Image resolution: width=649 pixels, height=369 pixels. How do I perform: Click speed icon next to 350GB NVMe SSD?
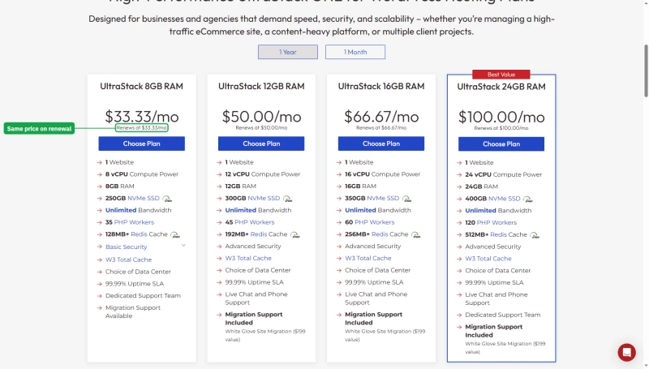407,199
